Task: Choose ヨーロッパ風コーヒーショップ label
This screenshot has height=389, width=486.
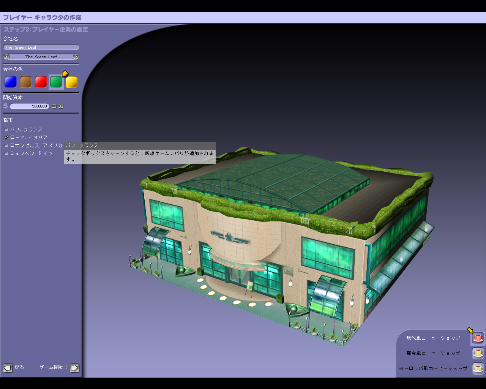Action: [x=433, y=368]
